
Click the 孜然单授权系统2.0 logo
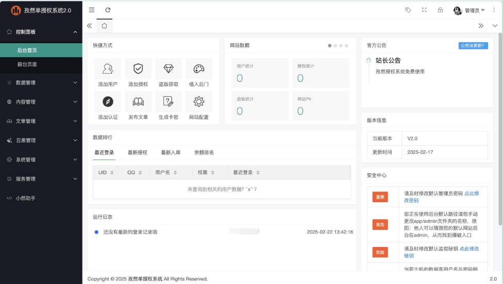[x=41, y=10]
